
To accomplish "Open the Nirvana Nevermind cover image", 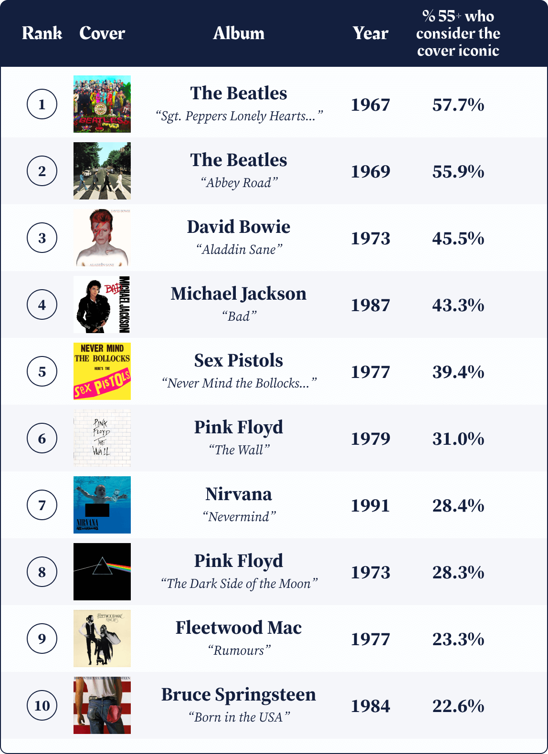I will click(102, 505).
